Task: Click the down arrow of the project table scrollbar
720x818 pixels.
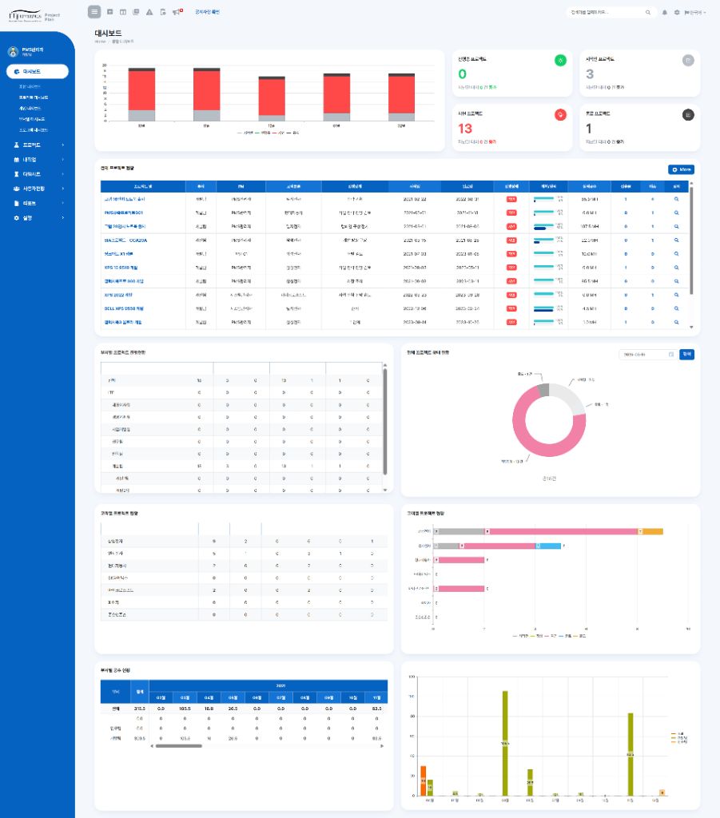Action: (x=691, y=327)
